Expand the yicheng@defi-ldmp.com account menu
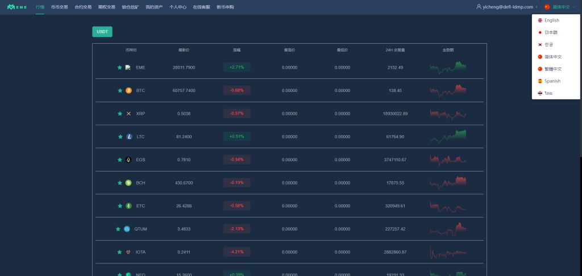Screen dimensions: 582x276 pos(507,7)
